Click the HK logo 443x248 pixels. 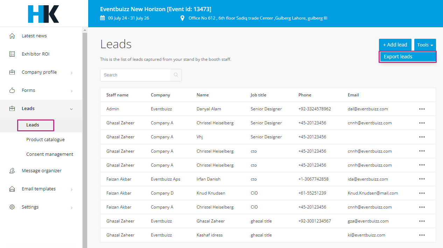[43, 14]
